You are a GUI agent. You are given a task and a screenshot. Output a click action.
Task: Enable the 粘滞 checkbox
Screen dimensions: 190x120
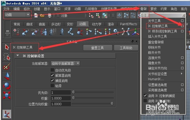coord(52,86)
